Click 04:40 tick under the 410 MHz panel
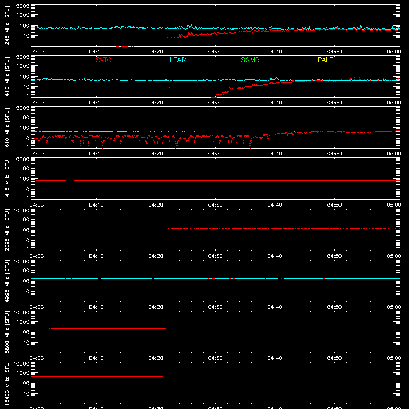409x409 pixels. (x=275, y=103)
